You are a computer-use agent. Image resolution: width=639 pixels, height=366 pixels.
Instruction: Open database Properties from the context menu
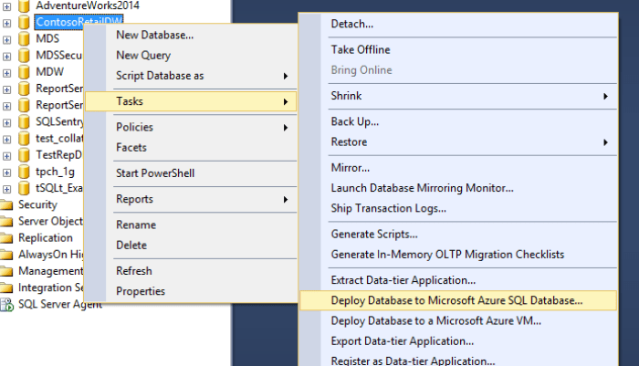tap(141, 291)
